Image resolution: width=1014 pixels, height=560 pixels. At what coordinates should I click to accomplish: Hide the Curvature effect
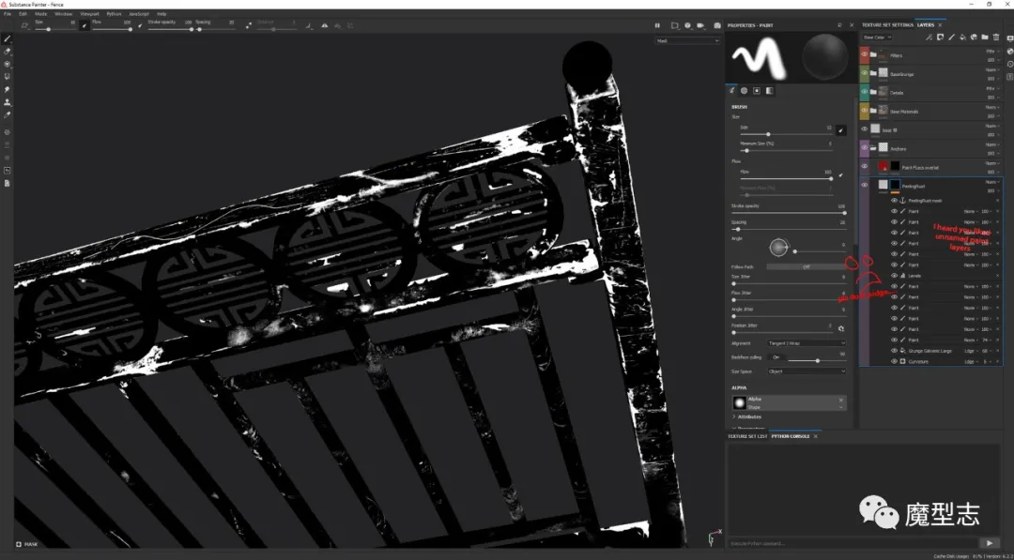895,362
